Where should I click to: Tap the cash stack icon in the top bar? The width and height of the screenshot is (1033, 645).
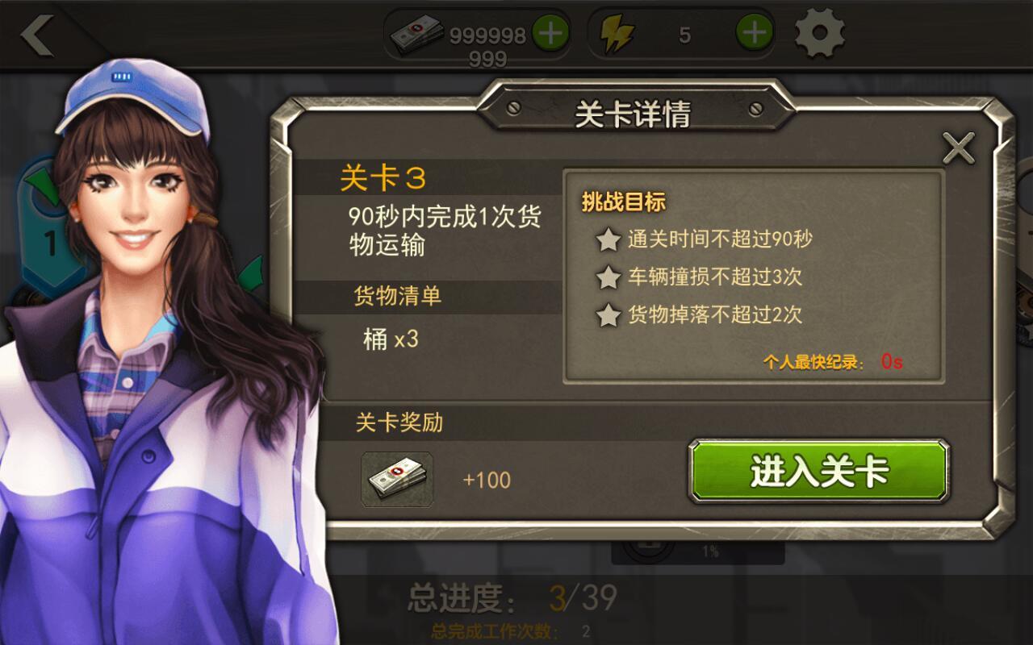point(417,35)
